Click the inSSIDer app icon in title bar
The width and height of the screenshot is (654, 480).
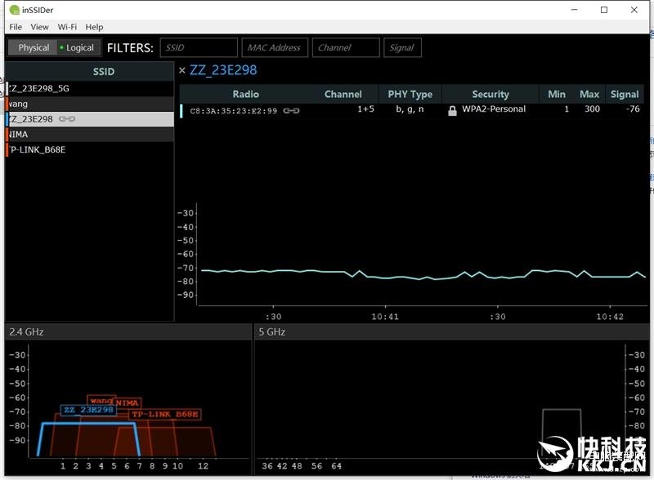pyautogui.click(x=14, y=10)
